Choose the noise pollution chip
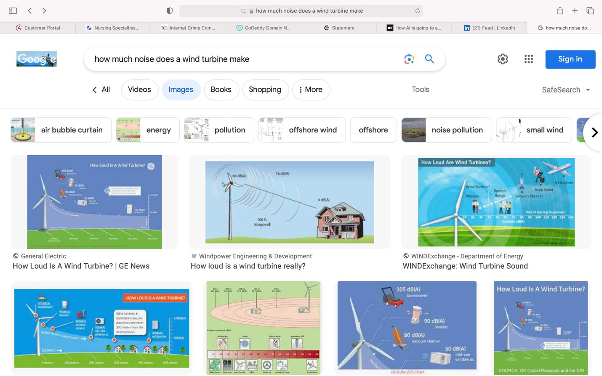This screenshot has width=602, height=376. tap(446, 130)
